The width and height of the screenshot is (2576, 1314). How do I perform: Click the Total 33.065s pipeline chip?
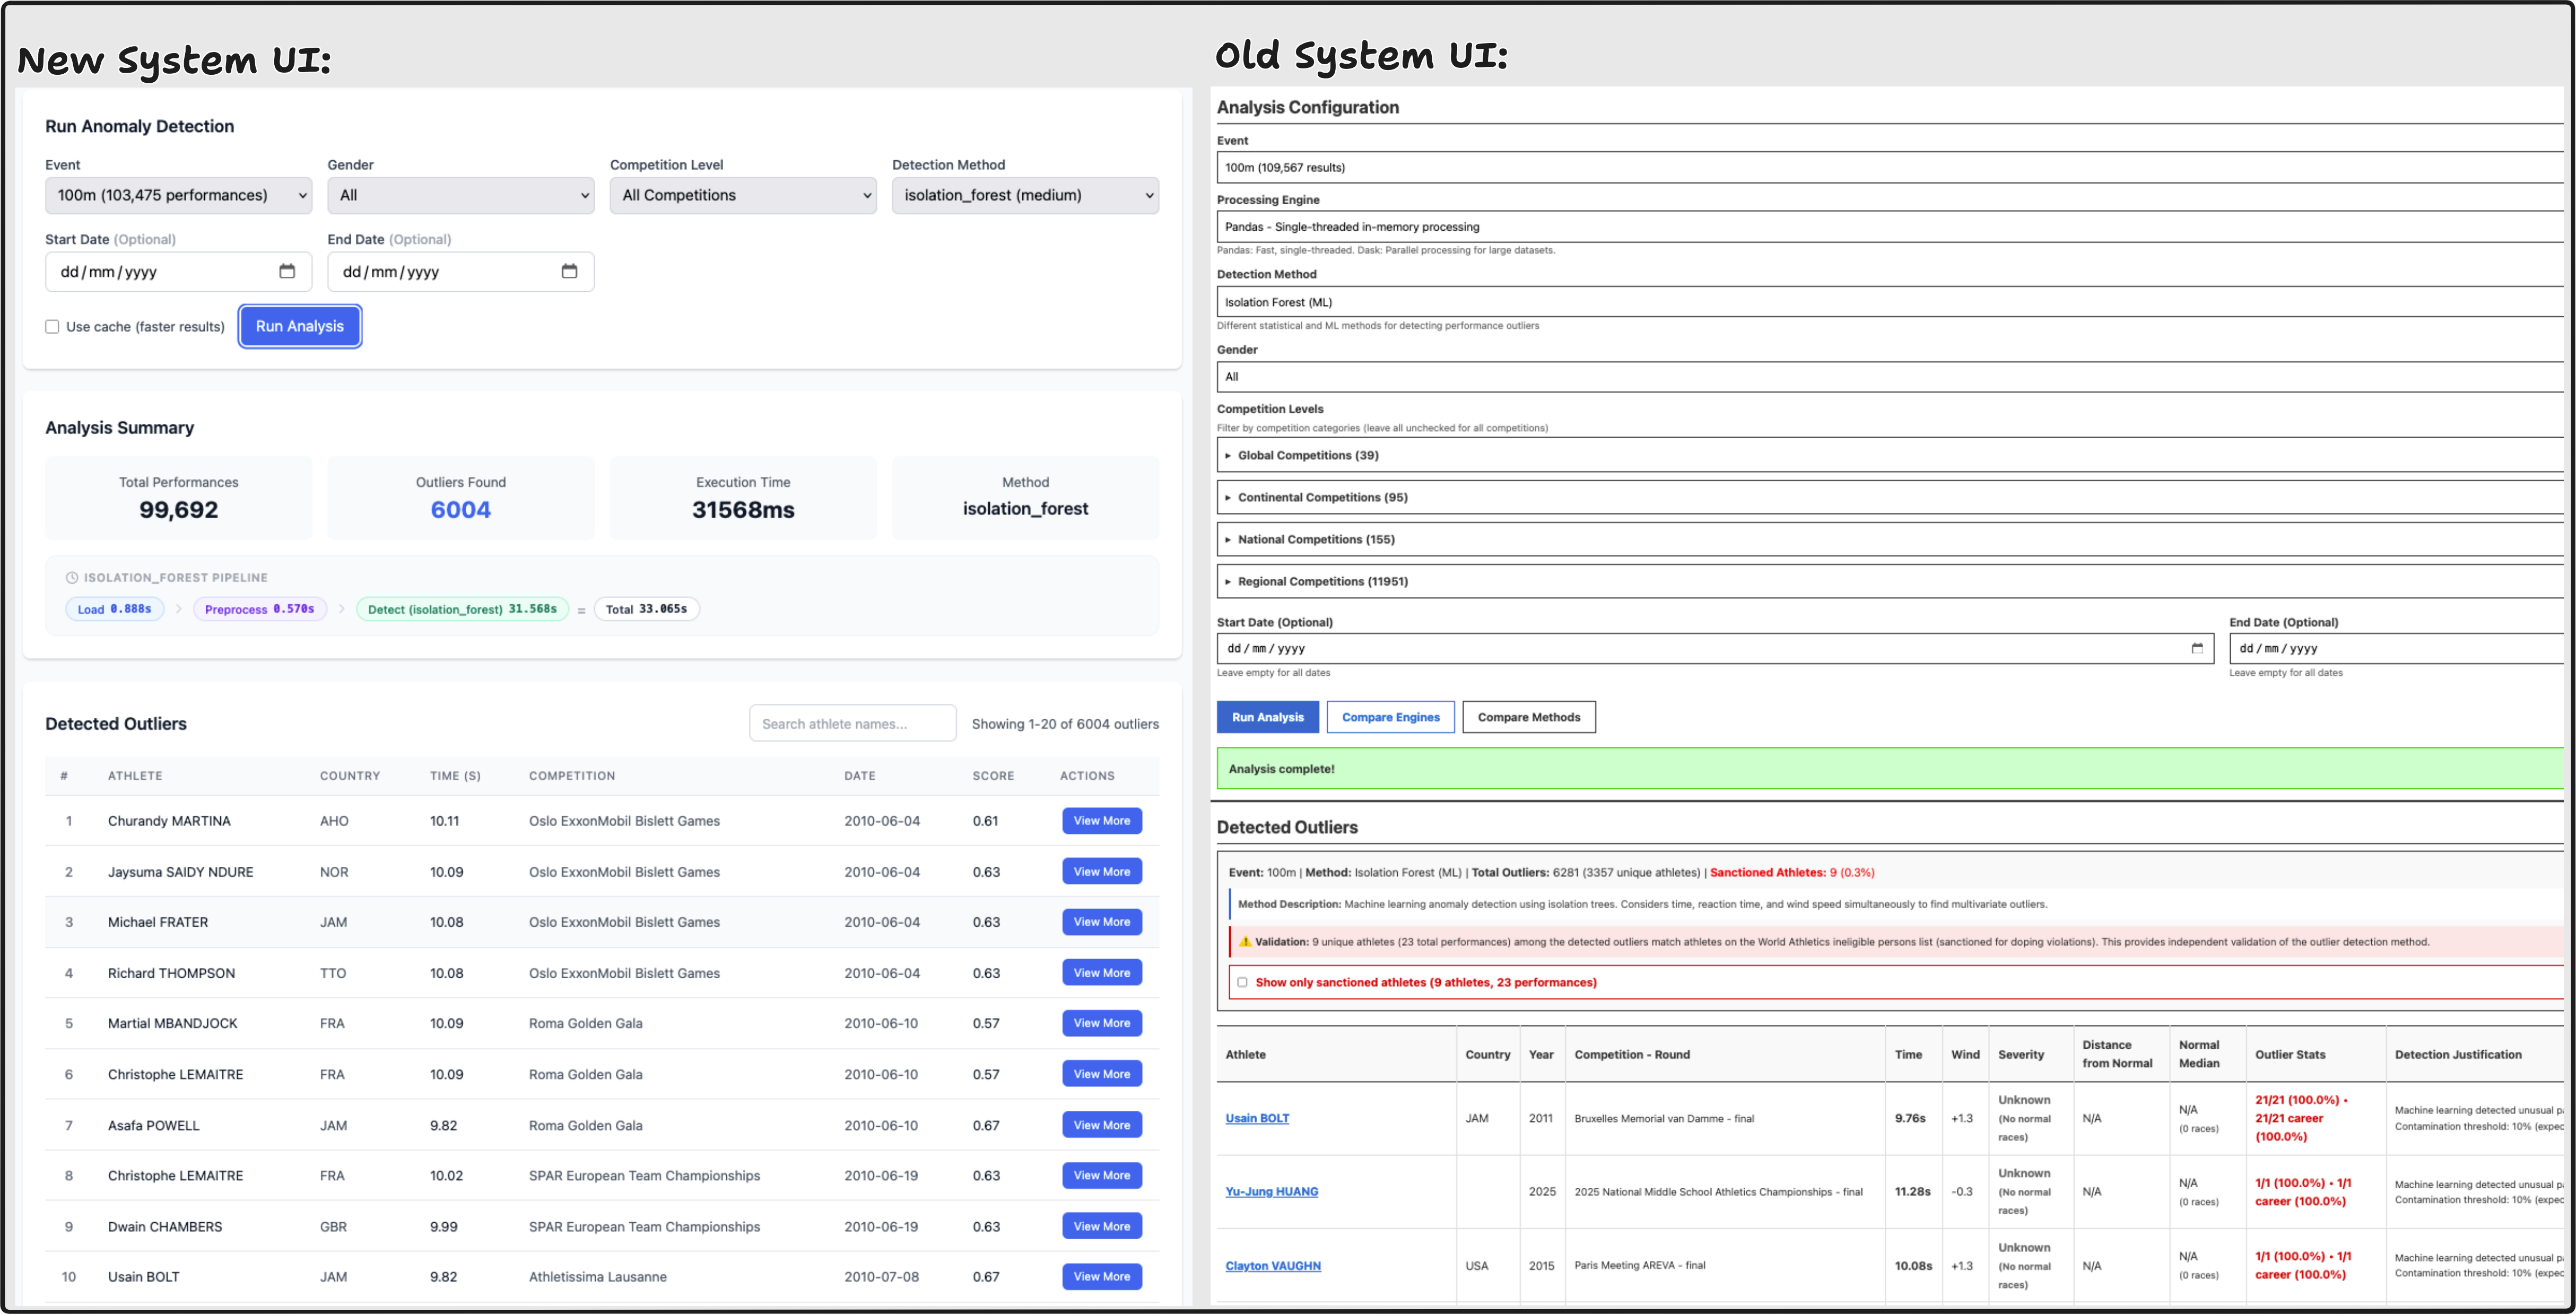click(x=646, y=609)
